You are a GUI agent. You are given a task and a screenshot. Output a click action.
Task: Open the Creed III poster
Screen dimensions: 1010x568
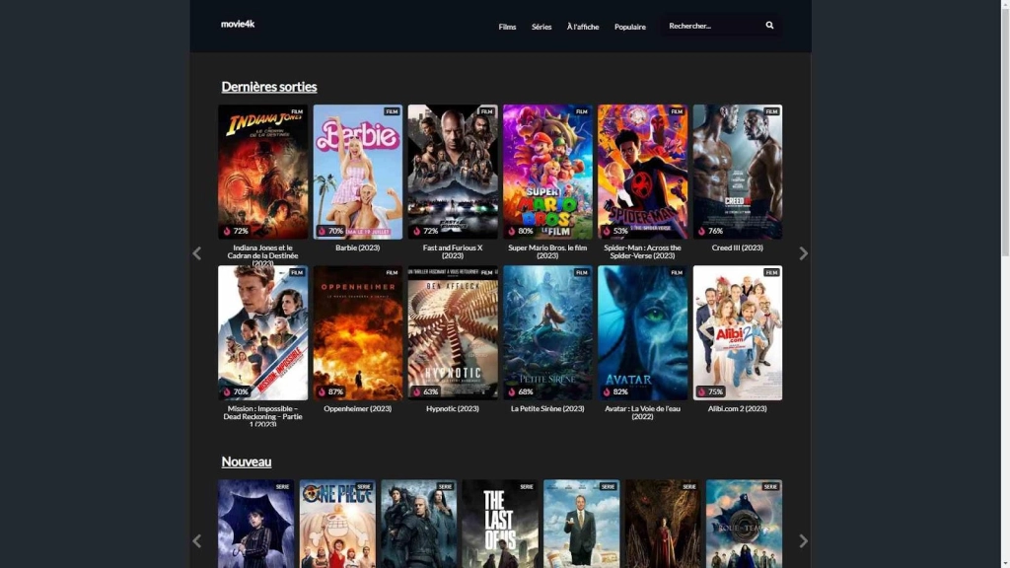(738, 172)
